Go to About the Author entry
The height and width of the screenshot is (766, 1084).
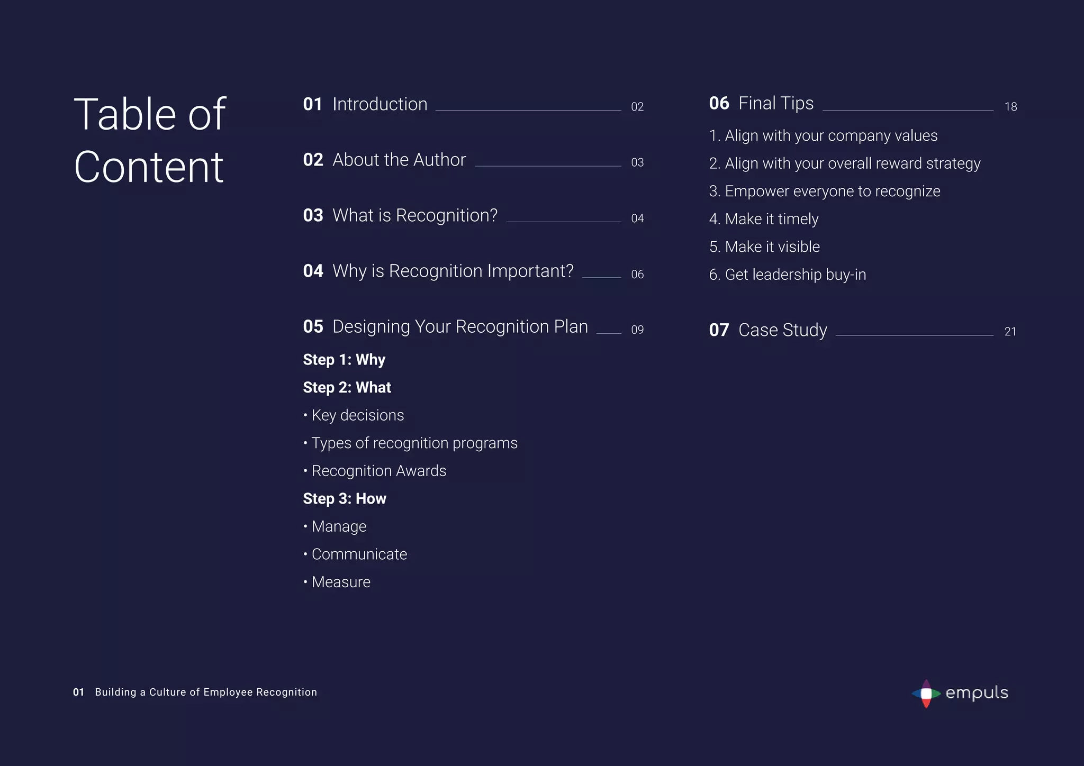[399, 160]
